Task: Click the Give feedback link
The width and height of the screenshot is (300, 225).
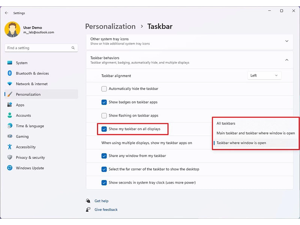Action: [106, 209]
